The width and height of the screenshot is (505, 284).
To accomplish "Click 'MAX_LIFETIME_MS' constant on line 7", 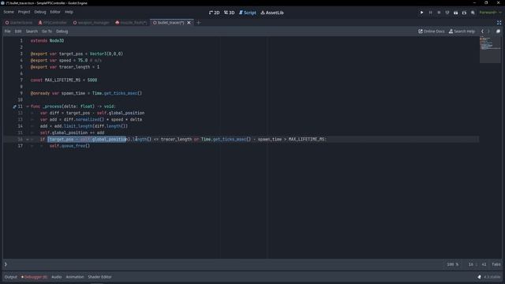I will click(x=62, y=80).
